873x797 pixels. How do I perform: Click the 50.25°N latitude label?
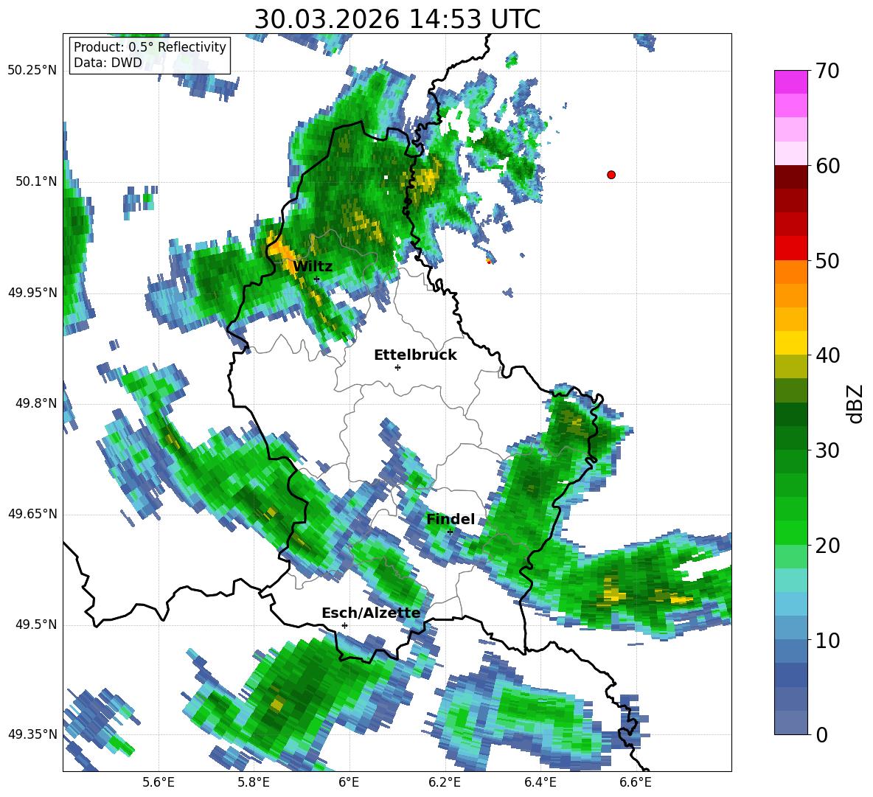(32, 71)
